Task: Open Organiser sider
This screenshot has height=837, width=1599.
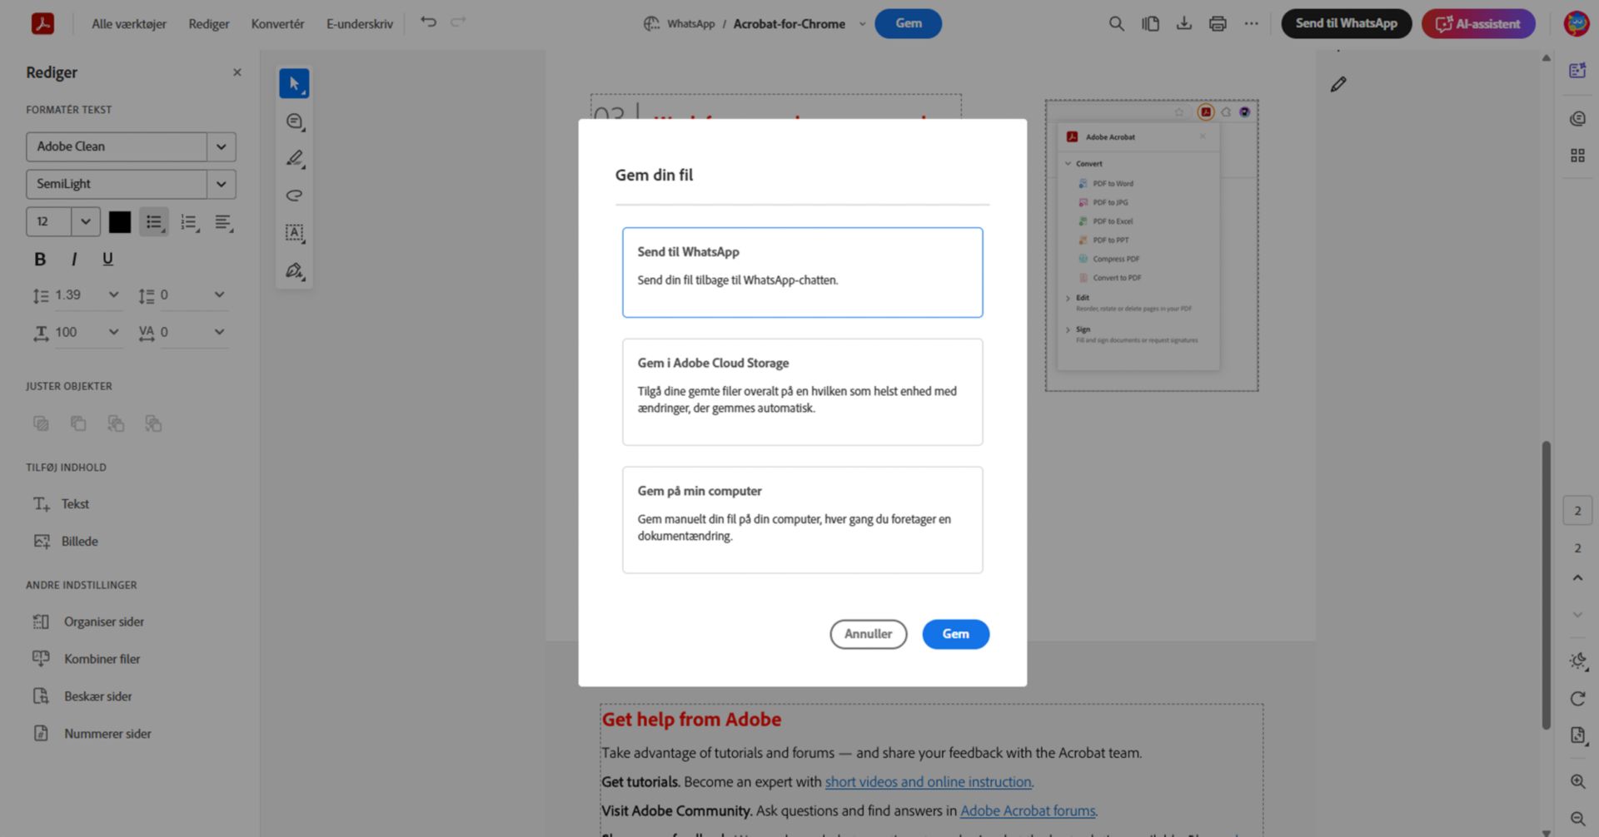Action: (88, 622)
